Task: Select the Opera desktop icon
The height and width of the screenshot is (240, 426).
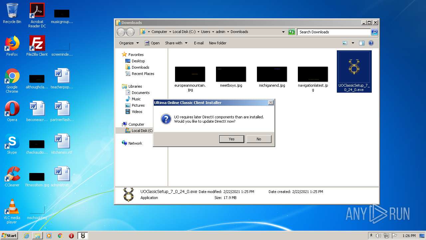Action: (x=12, y=111)
